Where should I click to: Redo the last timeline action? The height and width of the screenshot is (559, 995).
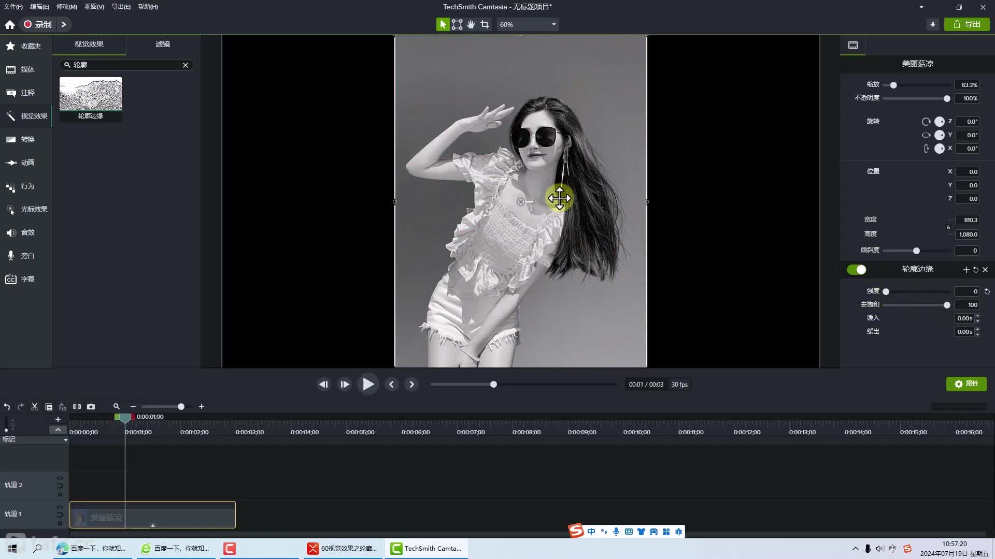pos(21,407)
